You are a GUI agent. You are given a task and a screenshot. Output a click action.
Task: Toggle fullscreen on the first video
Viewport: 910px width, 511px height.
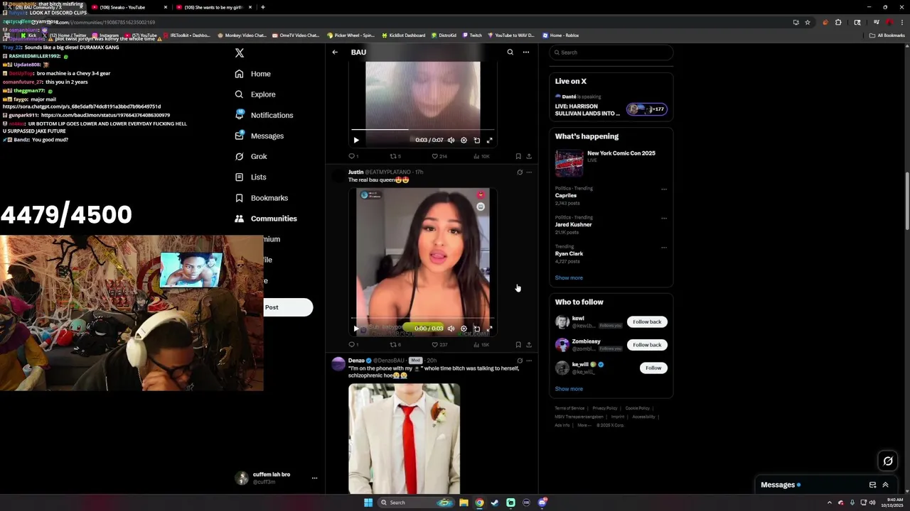pos(489,141)
